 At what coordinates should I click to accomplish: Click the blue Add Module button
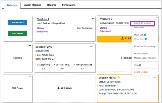click(18, 22)
